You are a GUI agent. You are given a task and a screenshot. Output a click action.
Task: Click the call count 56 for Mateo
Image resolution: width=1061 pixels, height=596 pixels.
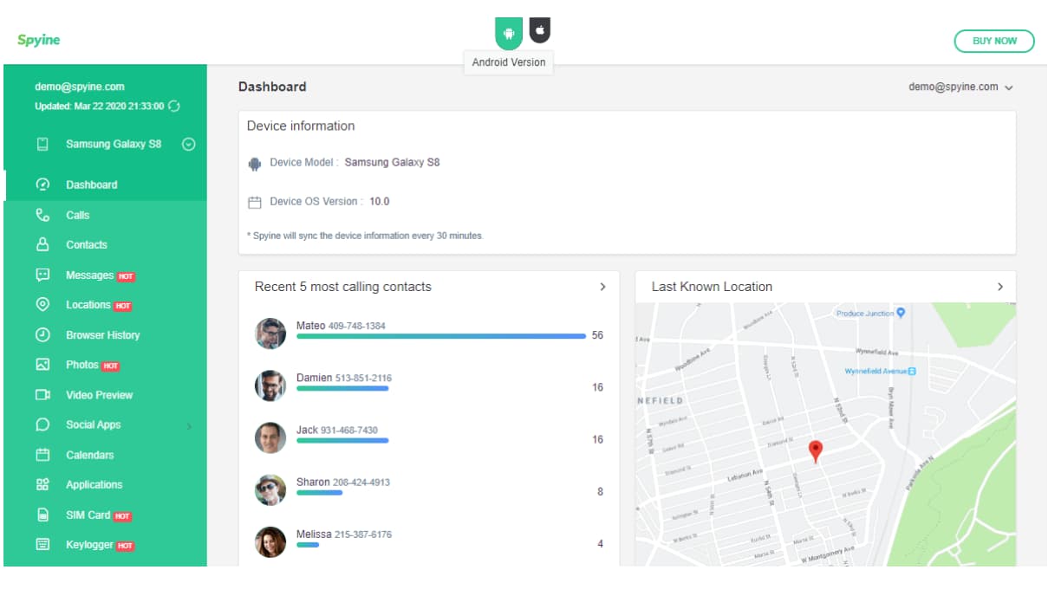pos(597,335)
